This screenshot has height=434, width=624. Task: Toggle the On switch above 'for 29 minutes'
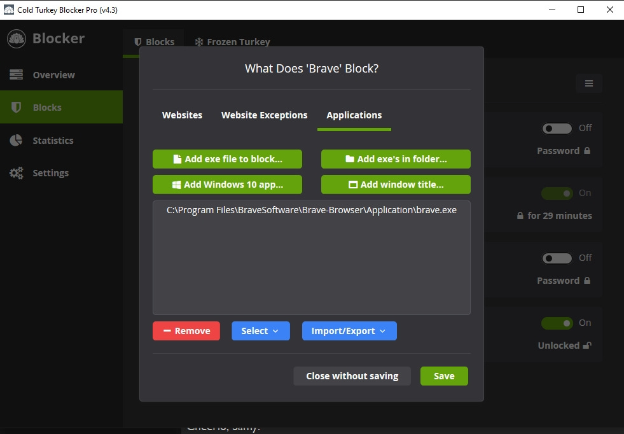(557, 193)
